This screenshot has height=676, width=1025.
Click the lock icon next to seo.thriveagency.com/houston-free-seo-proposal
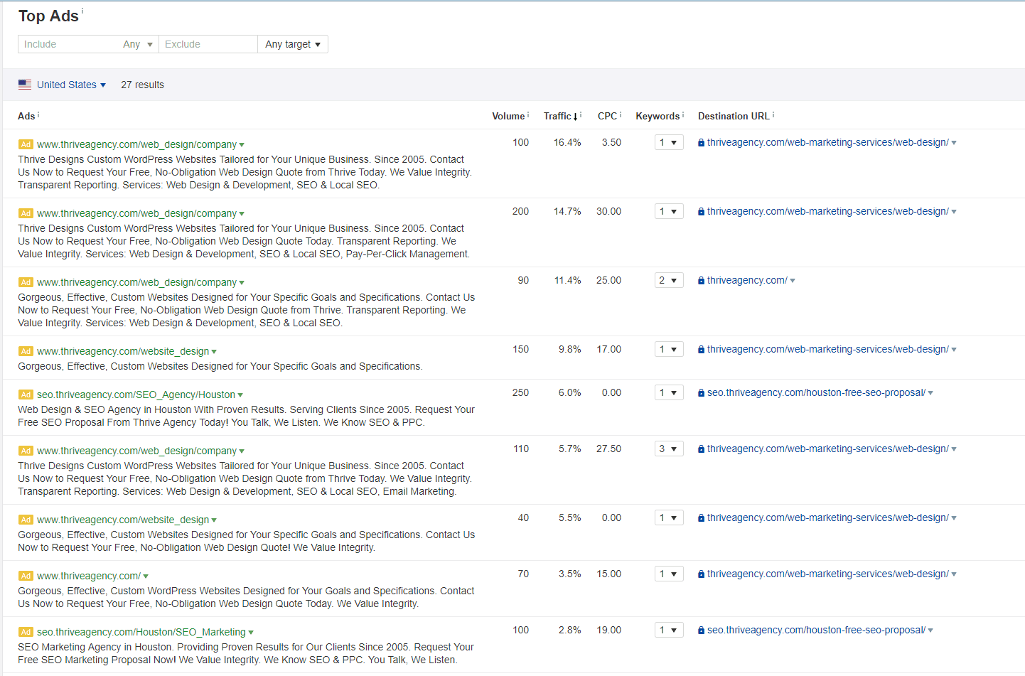click(700, 392)
